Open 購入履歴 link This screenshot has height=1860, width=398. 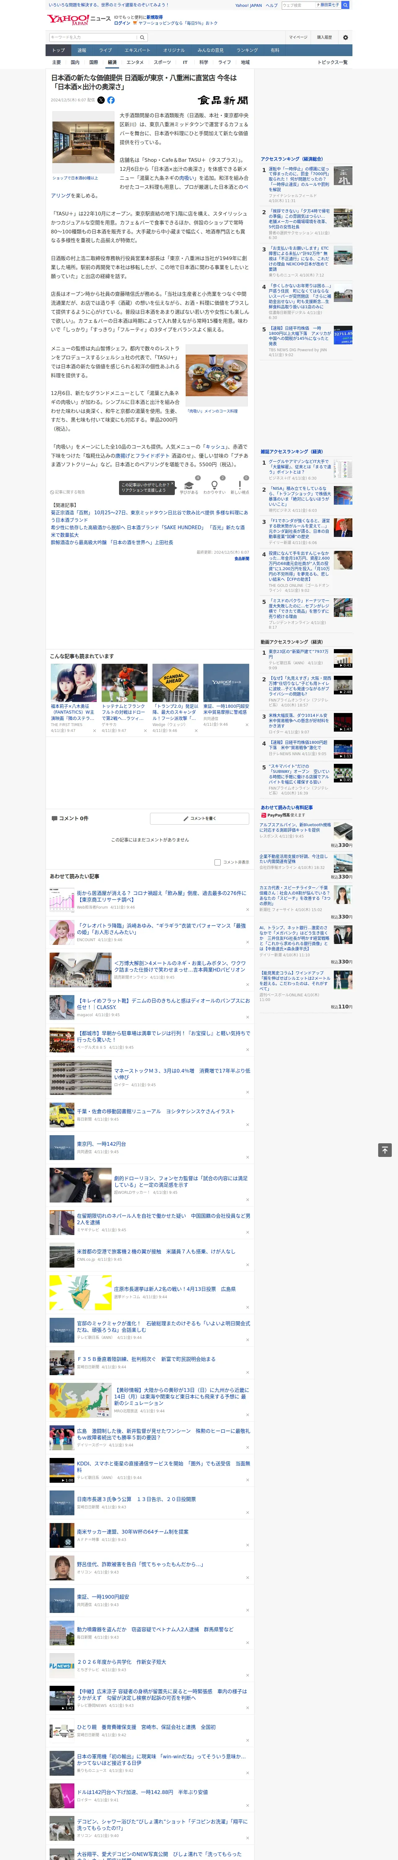click(324, 38)
